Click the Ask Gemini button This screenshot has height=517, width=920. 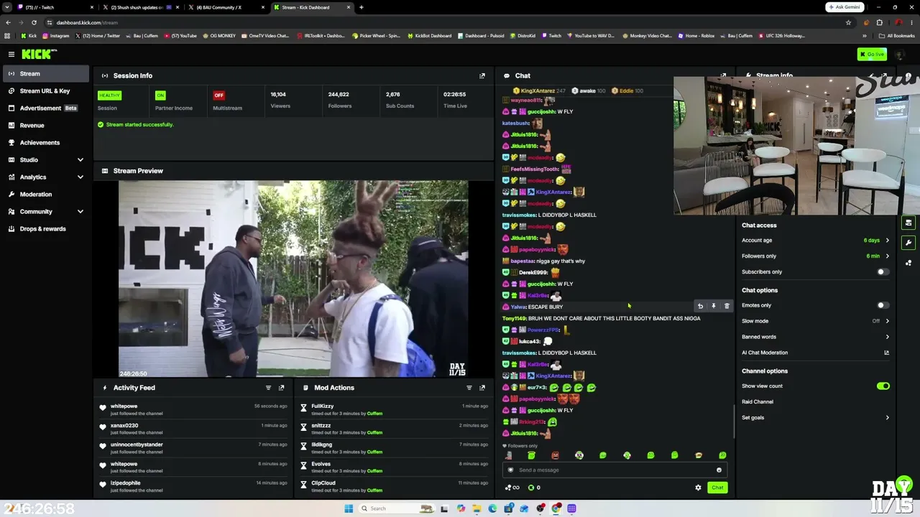[845, 7]
